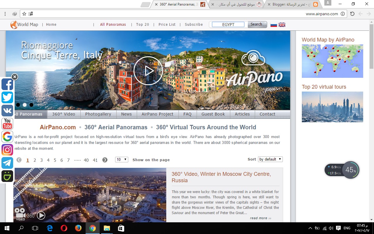Open the Sort by default dropdown
This screenshot has height=234, width=374.
click(x=270, y=159)
